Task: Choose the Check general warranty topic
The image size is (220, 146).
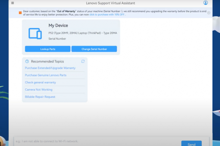Action: 40,82
